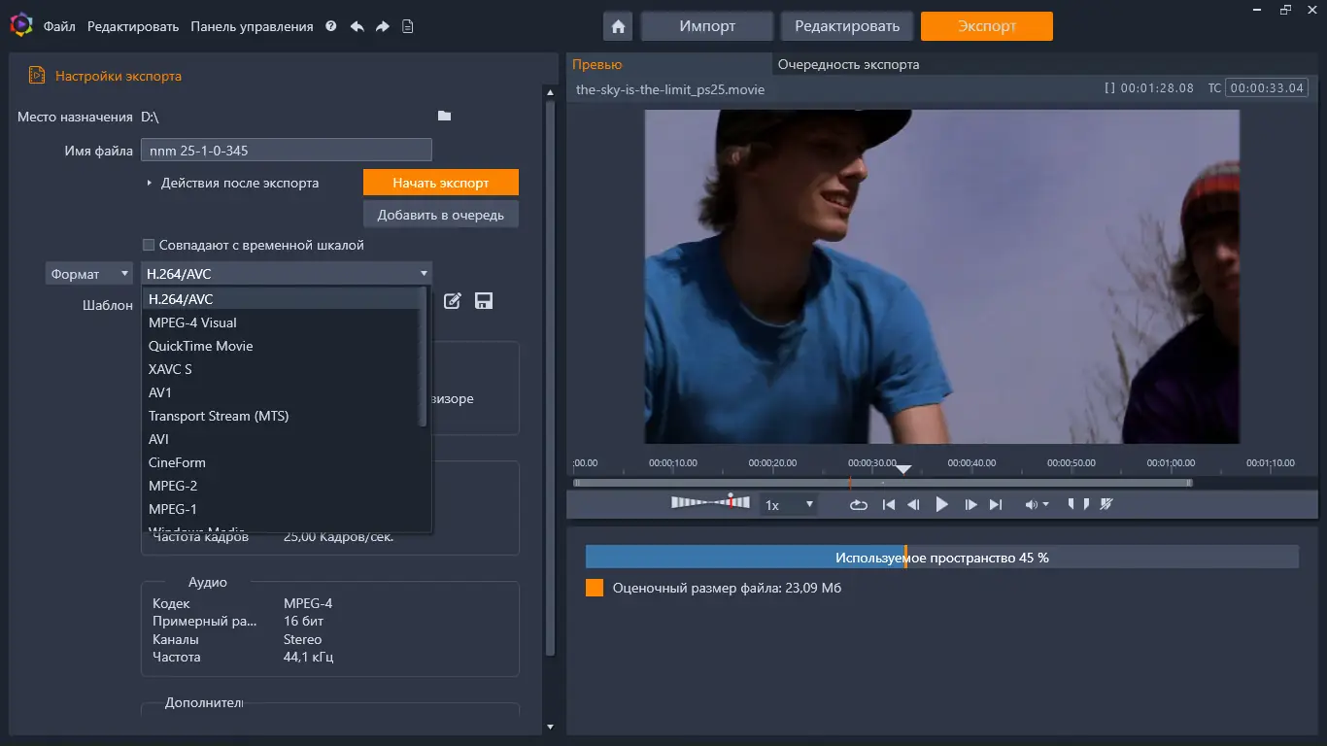Open the 1x playback speed dropdown
Screen dimensions: 1327x746
[808, 504]
